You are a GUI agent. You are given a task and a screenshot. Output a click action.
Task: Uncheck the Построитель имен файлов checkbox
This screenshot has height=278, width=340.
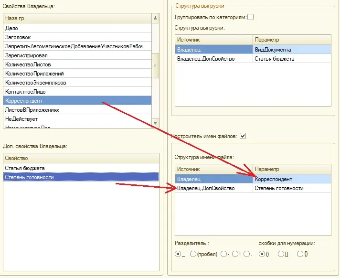[243, 136]
